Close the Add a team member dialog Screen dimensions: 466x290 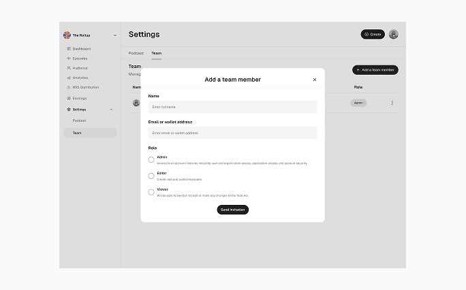(314, 80)
